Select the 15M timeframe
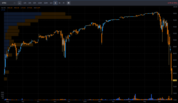 [x=40, y=3]
